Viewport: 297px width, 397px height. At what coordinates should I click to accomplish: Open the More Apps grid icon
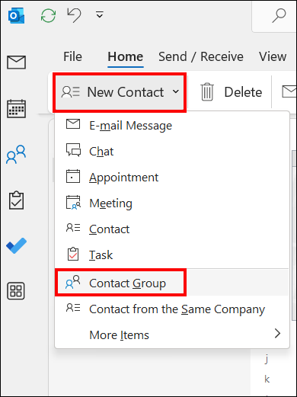16,291
